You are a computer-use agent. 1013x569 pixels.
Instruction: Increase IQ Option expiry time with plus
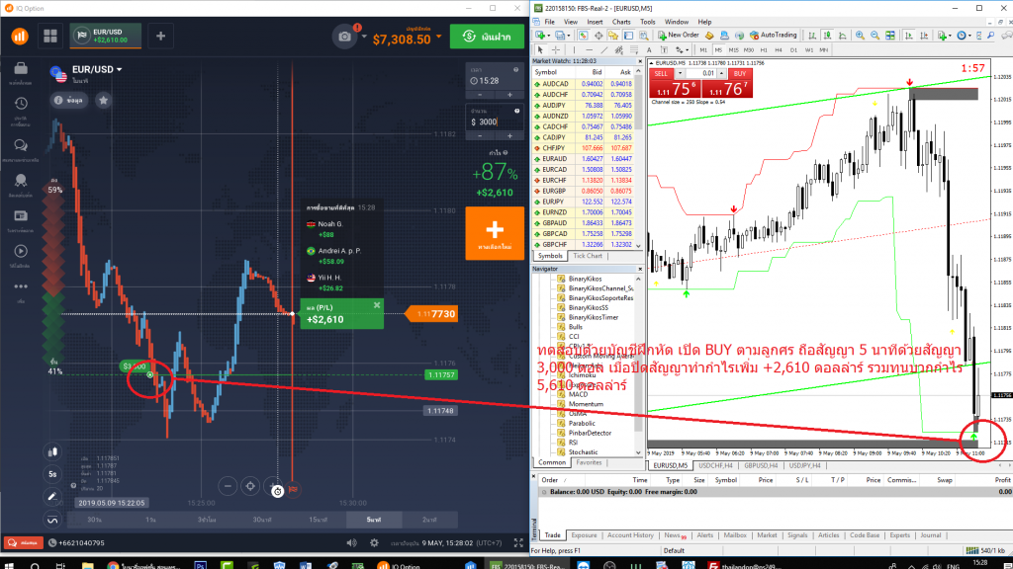click(x=509, y=95)
